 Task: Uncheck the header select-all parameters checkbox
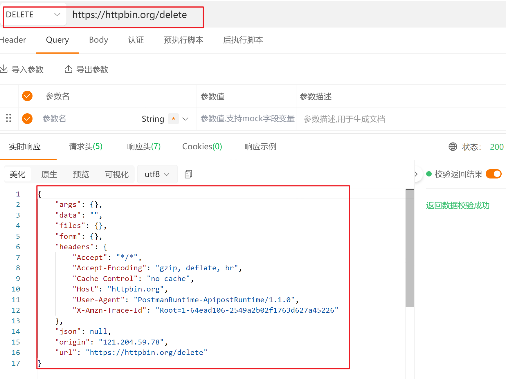click(x=27, y=96)
